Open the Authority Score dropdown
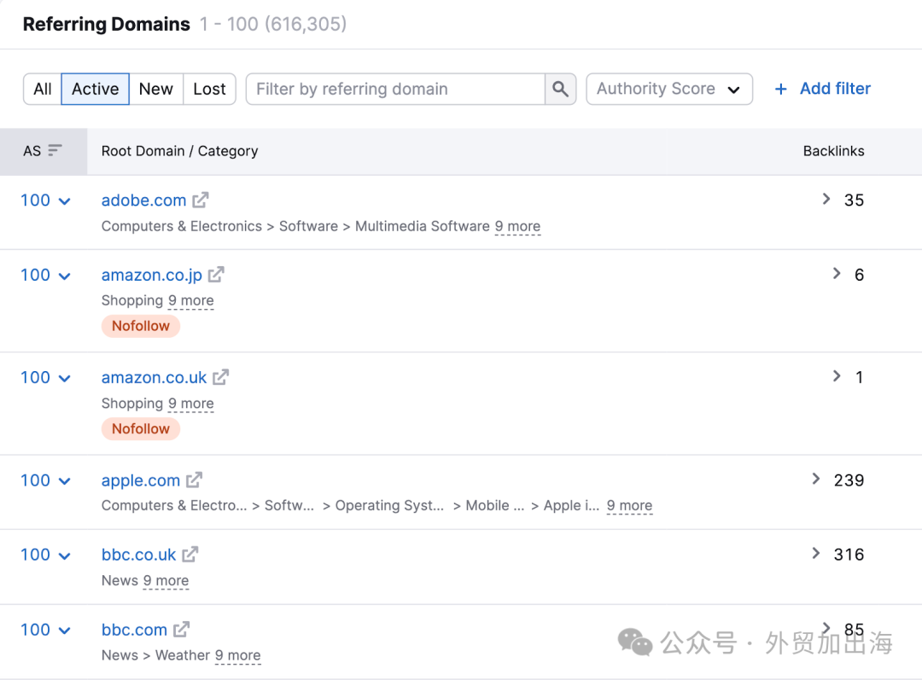922x680 pixels. coord(669,89)
